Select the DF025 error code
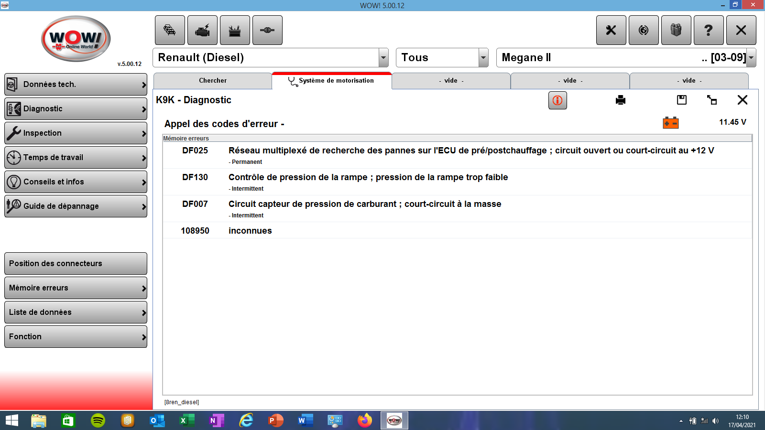This screenshot has width=765, height=430. [x=195, y=150]
